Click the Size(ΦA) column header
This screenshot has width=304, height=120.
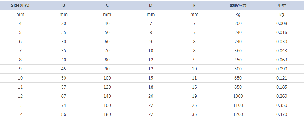pos(20,5)
